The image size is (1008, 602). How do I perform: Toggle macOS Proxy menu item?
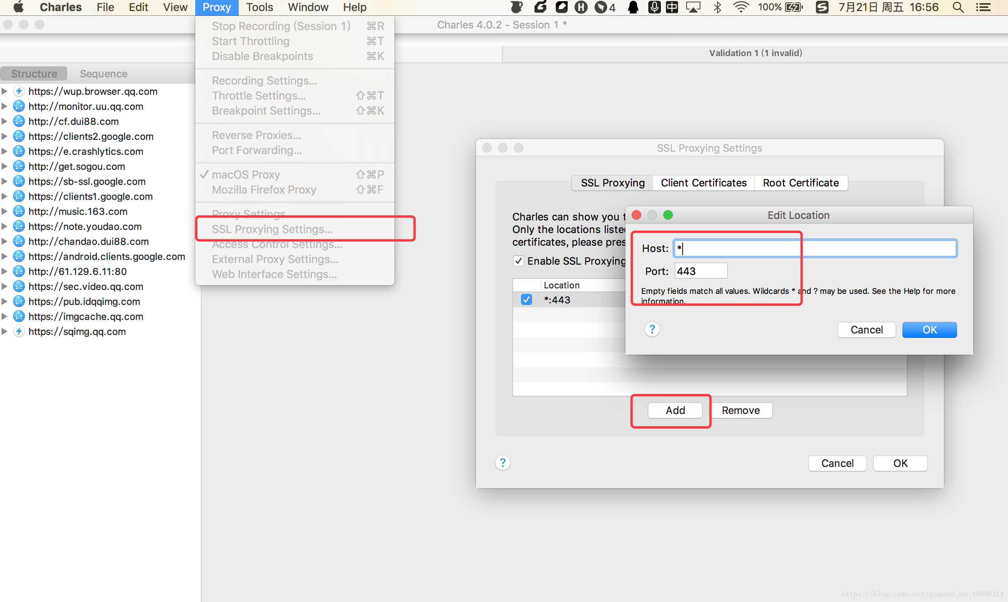295,175
